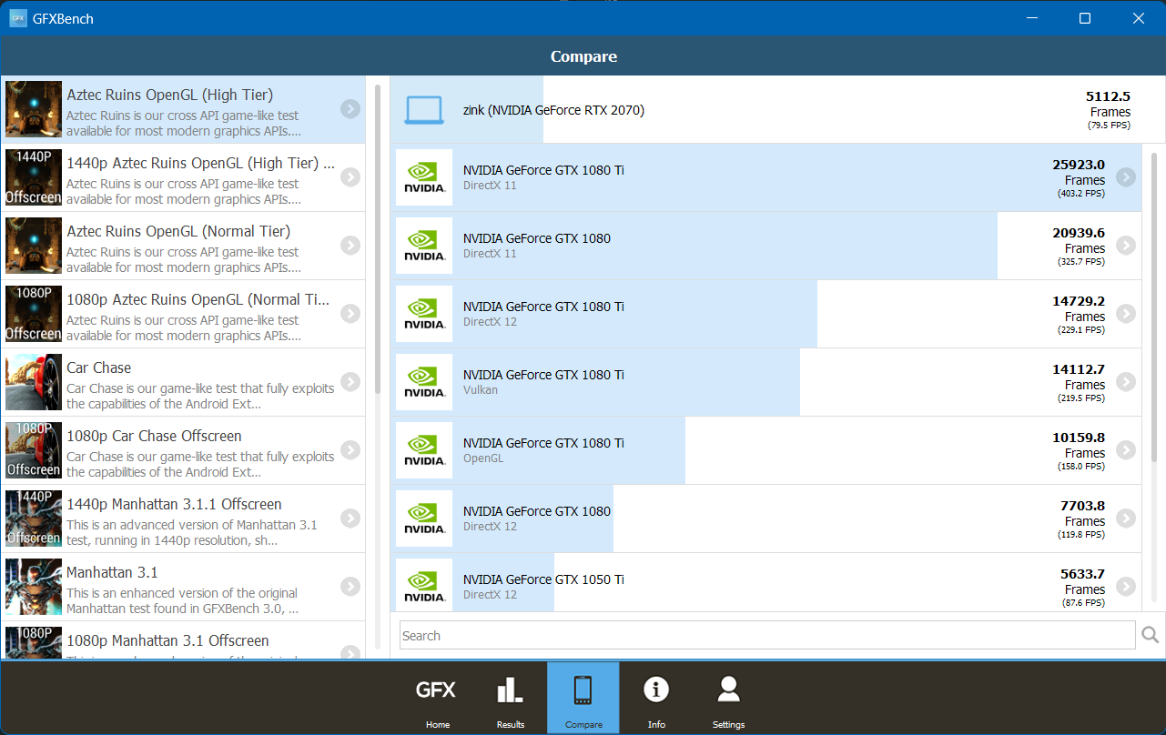Click the test list vertical scrollbar
The width and height of the screenshot is (1166, 735).
pyautogui.click(x=378, y=238)
